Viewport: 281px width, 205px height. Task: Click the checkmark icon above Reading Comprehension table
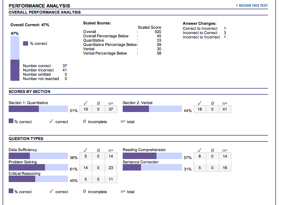pos(200,150)
